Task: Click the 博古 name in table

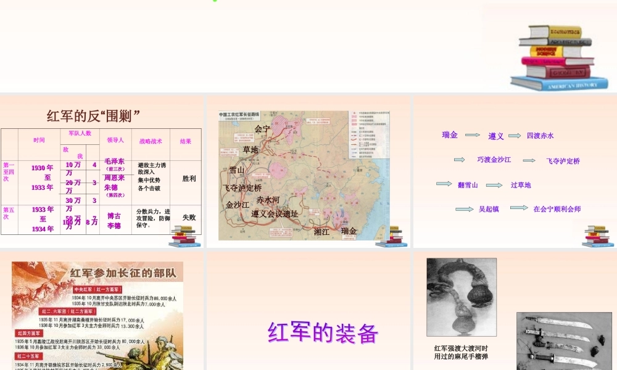Action: [114, 216]
